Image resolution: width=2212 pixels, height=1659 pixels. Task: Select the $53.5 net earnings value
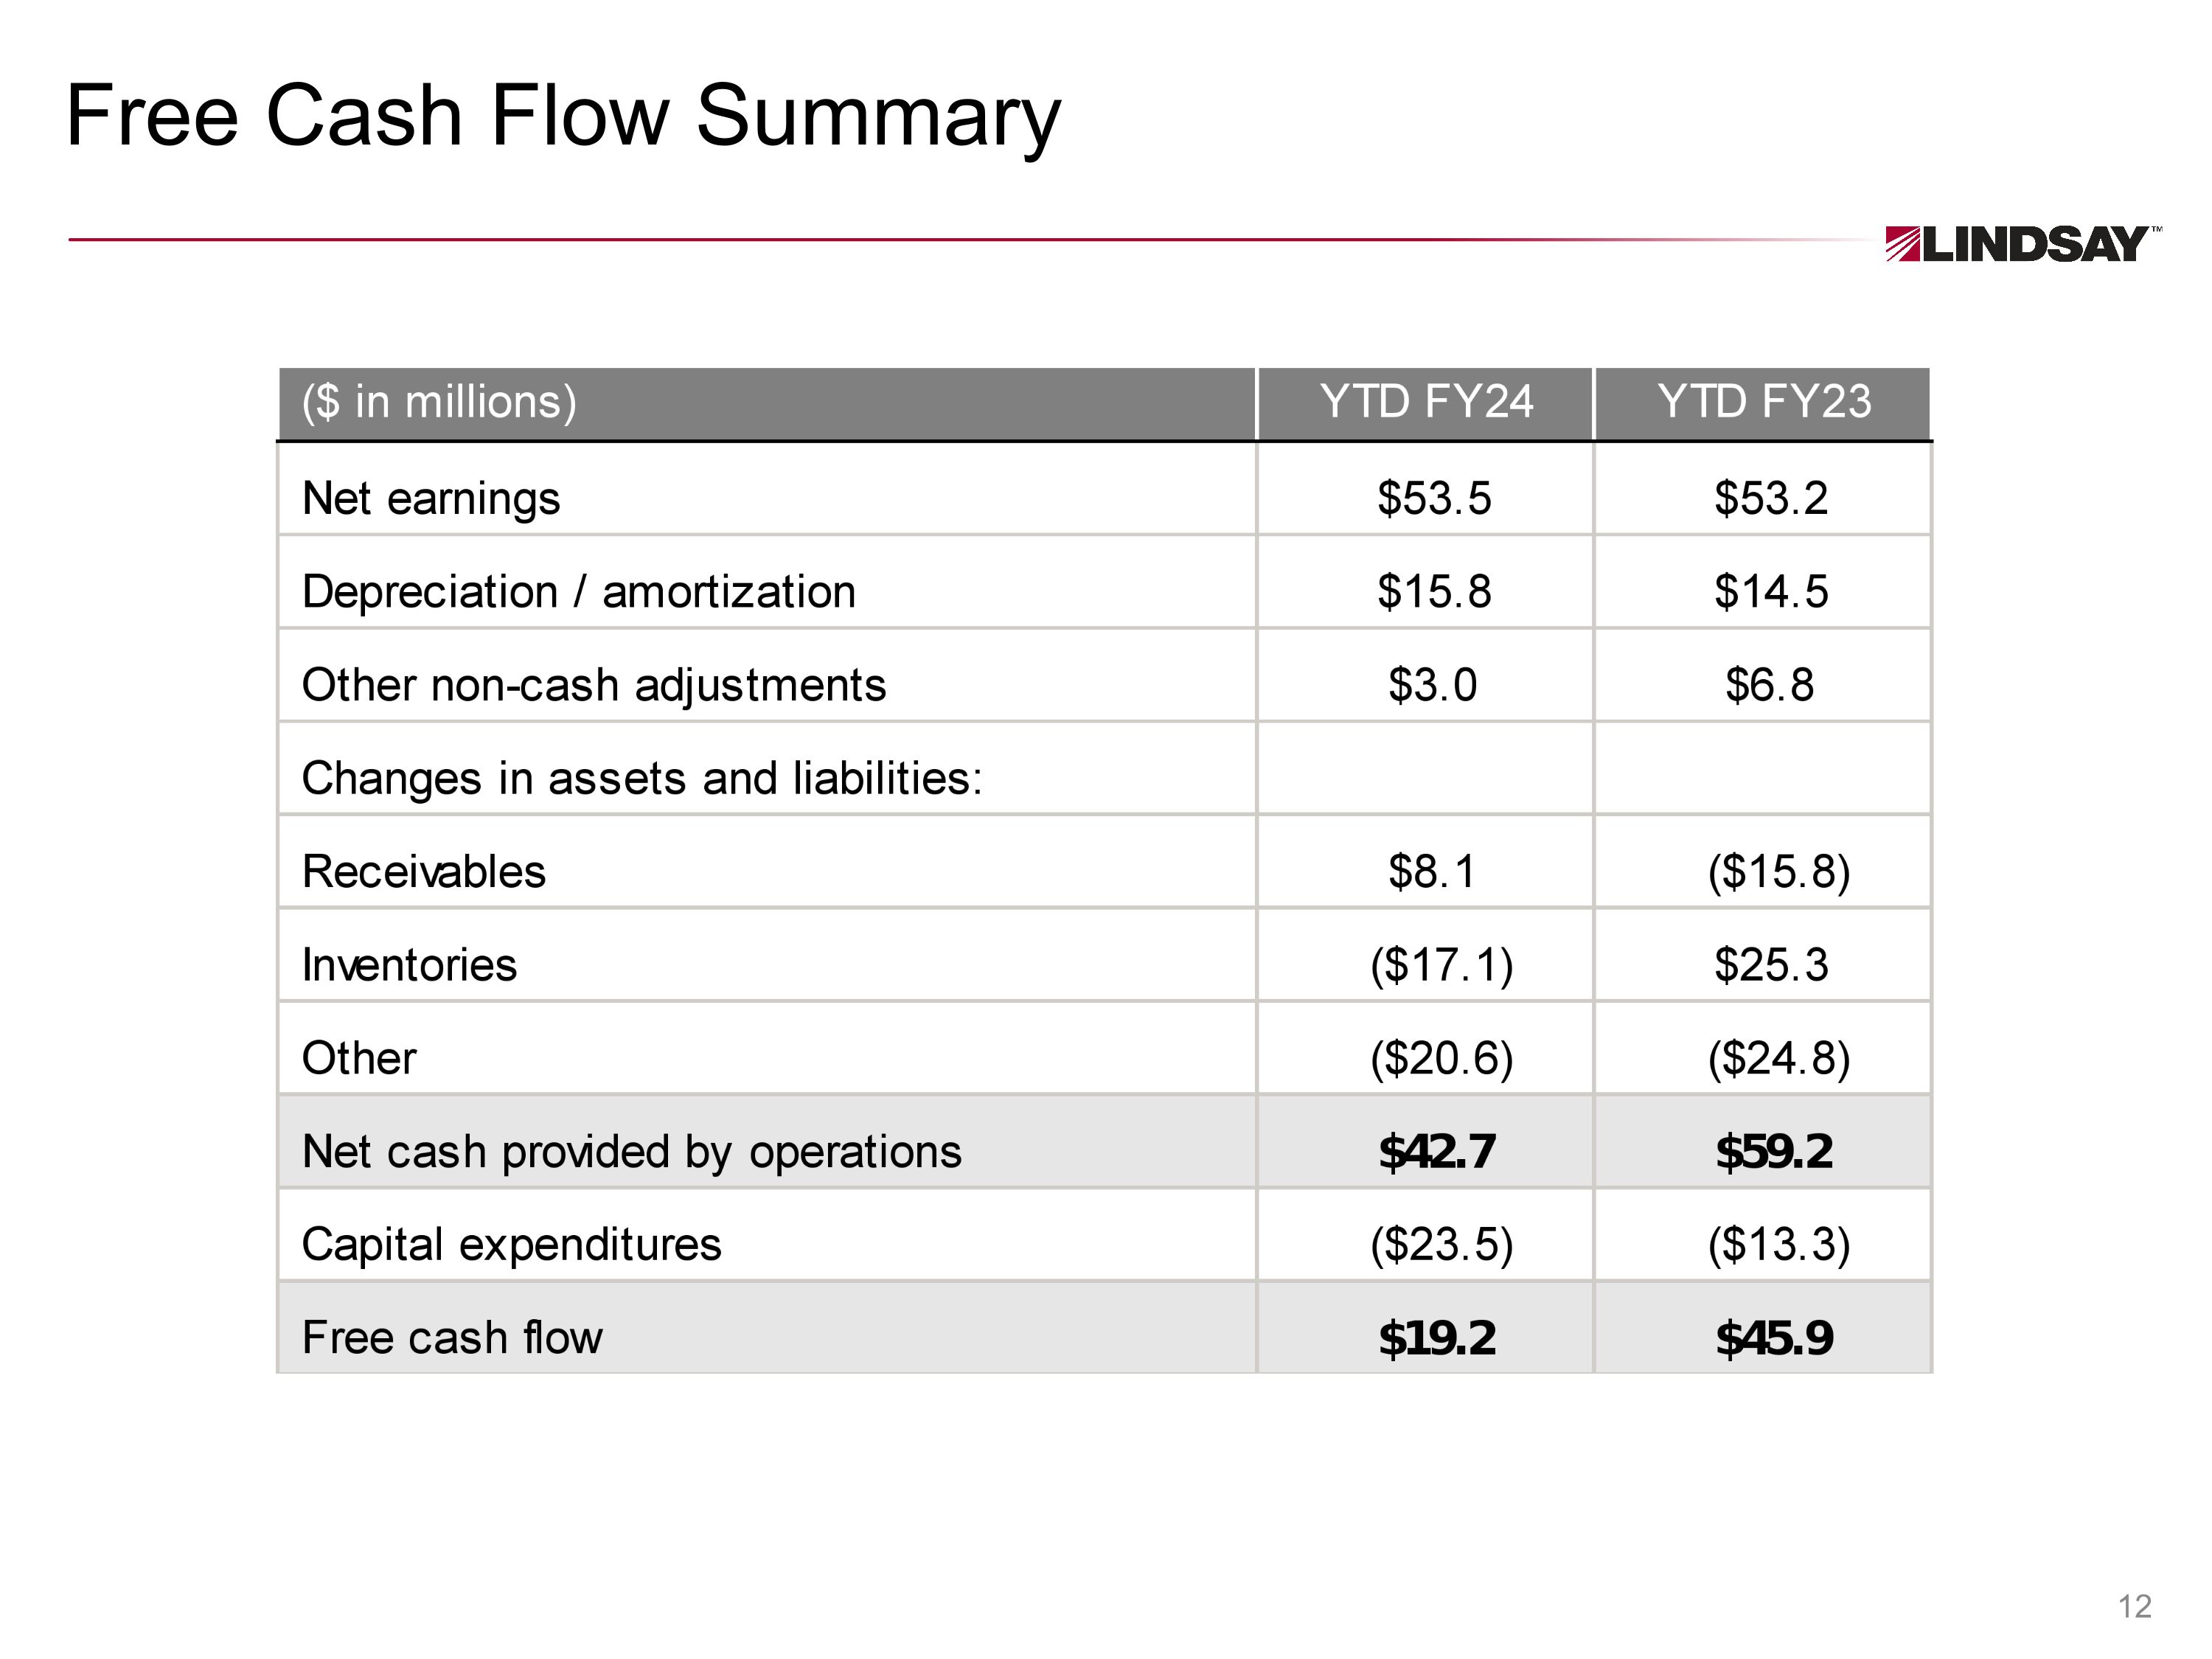[x=1434, y=498]
